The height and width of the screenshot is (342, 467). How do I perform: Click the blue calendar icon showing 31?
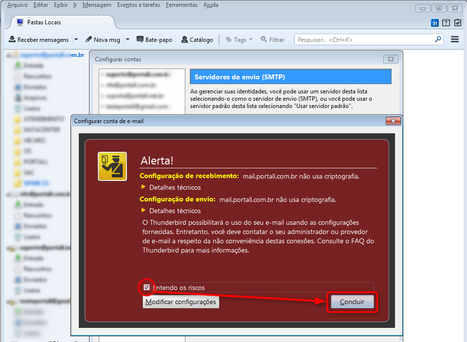pos(435,23)
